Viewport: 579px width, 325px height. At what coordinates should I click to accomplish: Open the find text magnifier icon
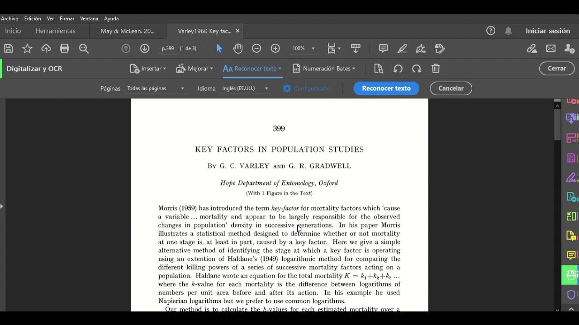coord(84,48)
